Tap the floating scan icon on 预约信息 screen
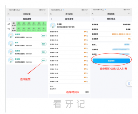The height and width of the screenshot is (114, 138). (129, 84)
